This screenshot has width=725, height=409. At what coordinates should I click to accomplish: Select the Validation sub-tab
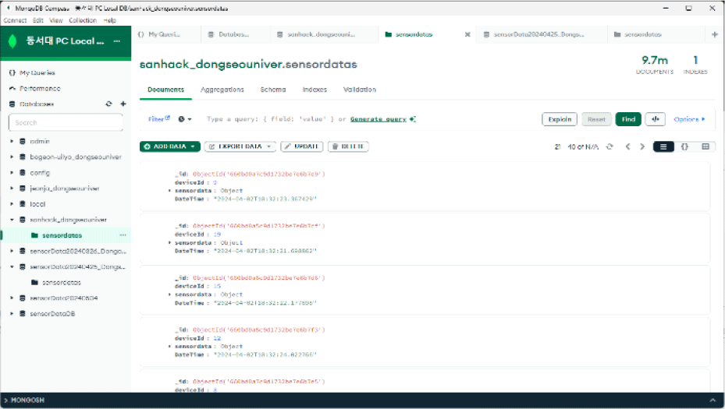(359, 90)
